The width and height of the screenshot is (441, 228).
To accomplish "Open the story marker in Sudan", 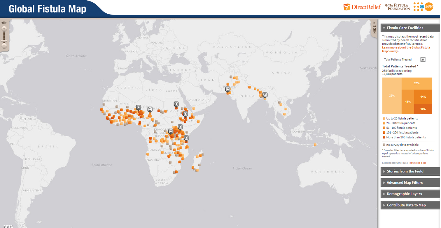I will pyautogui.click(x=176, y=104).
